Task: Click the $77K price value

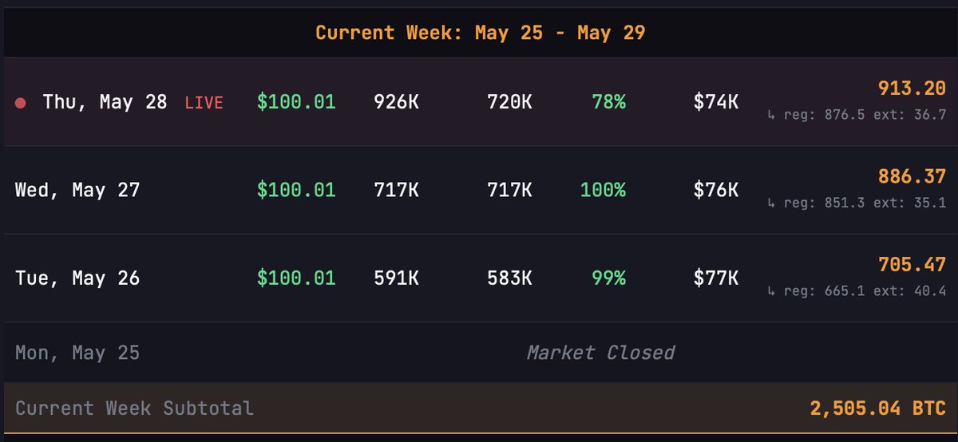Action: [716, 278]
